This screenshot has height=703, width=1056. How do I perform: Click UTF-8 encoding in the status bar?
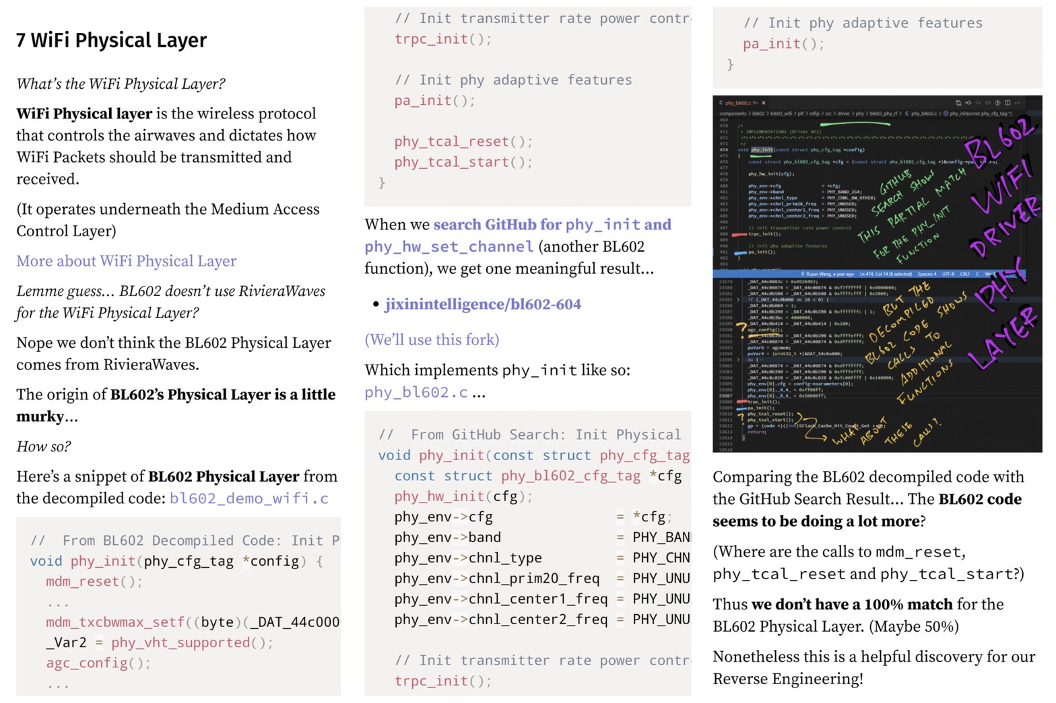[948, 274]
